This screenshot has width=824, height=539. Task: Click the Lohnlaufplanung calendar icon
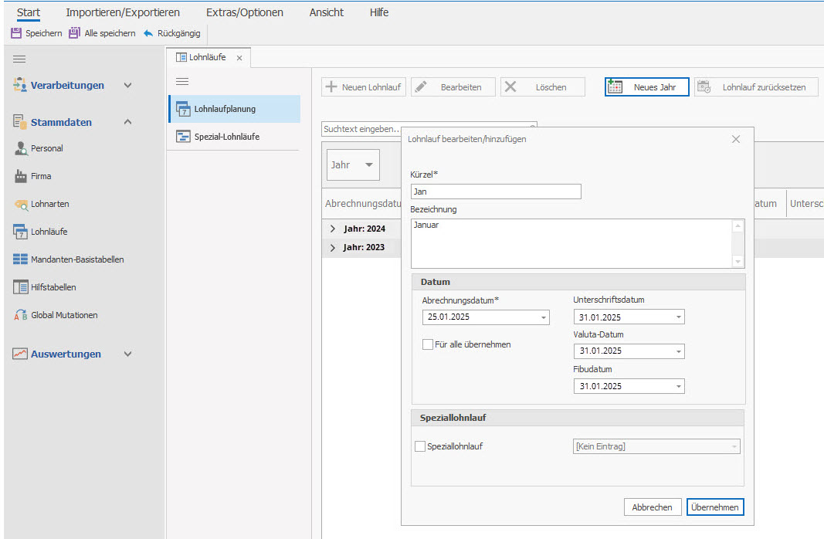(183, 109)
